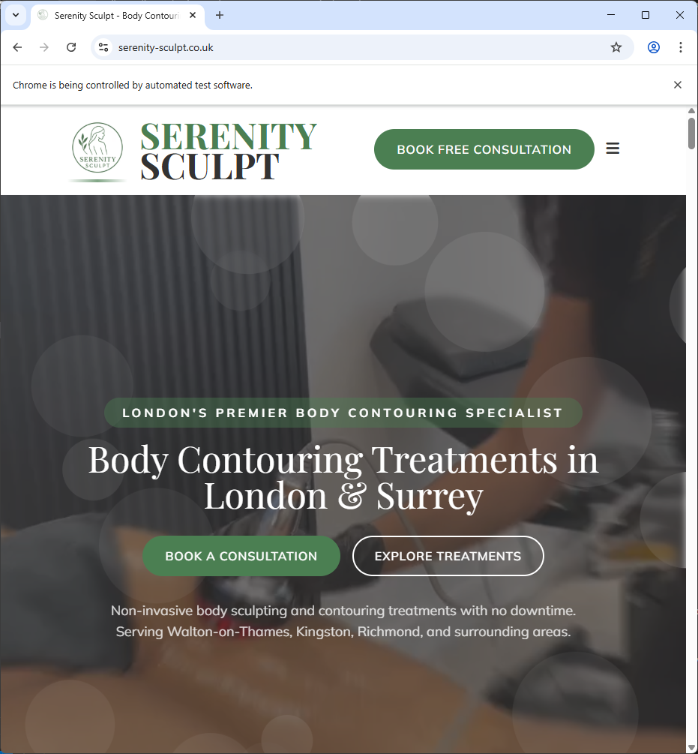Image resolution: width=698 pixels, height=754 pixels.
Task: Click the SERENITY SCULPT wordmark heading
Action: tap(228, 151)
